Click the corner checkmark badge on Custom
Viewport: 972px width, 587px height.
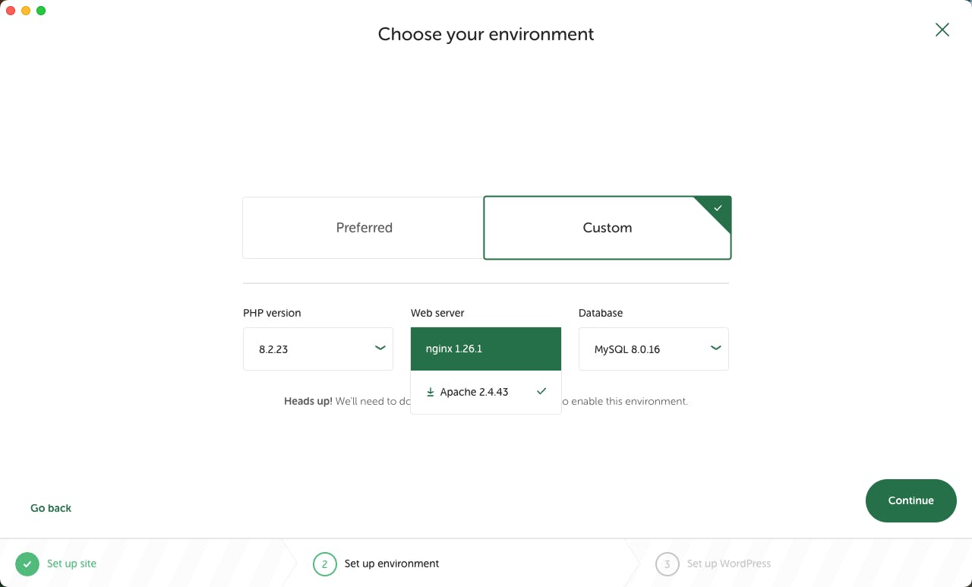tap(718, 207)
